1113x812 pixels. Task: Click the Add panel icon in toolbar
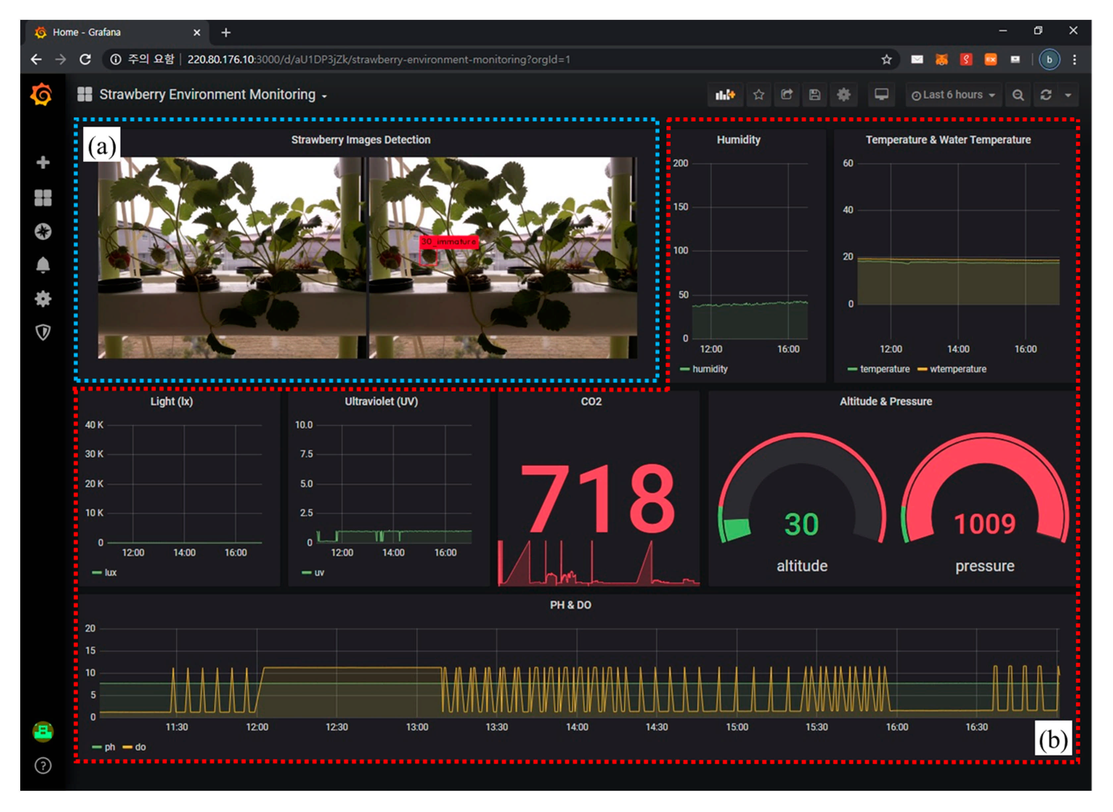[725, 95]
